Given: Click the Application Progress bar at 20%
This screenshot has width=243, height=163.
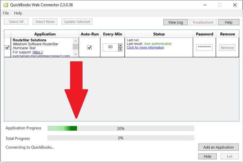Looking at the screenshot, I should point(121,128).
